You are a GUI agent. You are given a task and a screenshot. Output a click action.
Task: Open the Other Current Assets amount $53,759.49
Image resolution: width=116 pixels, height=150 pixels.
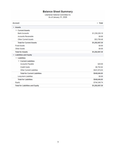tap(98, 39)
